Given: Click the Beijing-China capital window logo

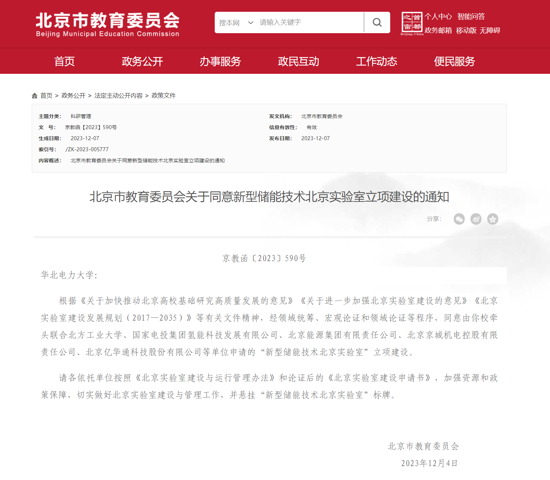Looking at the screenshot, I should (412, 24).
